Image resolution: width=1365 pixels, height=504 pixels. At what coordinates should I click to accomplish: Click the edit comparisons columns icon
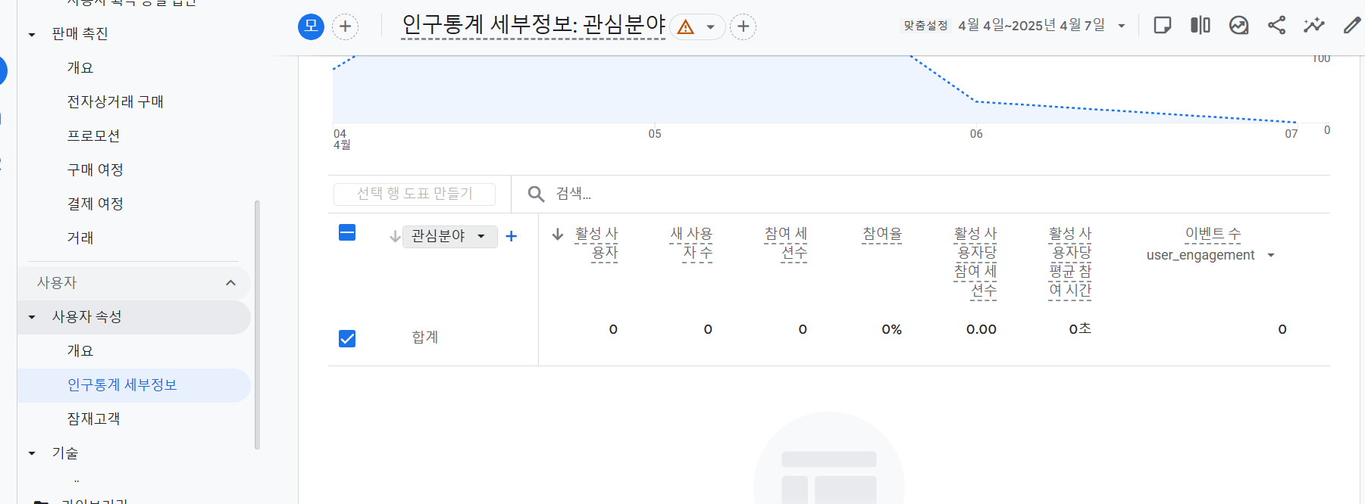[1201, 26]
